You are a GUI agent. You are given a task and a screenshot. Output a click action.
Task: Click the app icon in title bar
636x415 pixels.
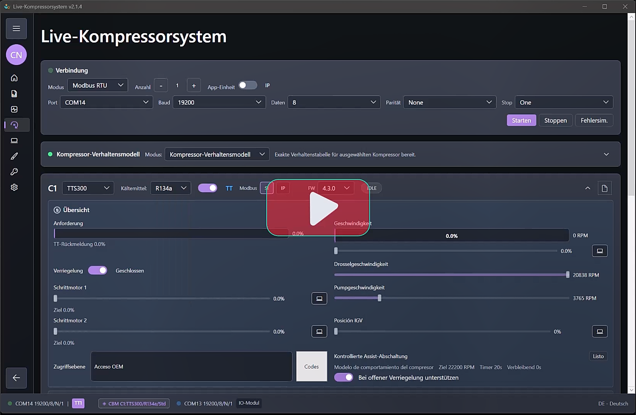(x=7, y=7)
